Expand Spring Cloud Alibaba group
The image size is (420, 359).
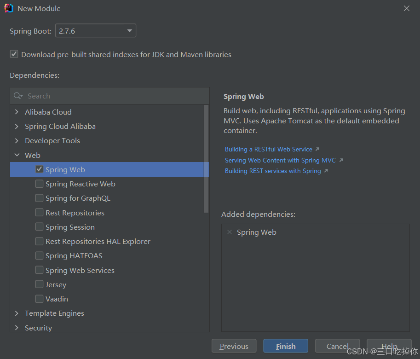coord(17,126)
